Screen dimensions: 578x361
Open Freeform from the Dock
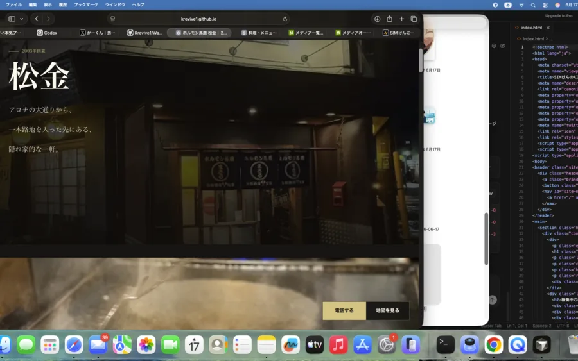290,345
